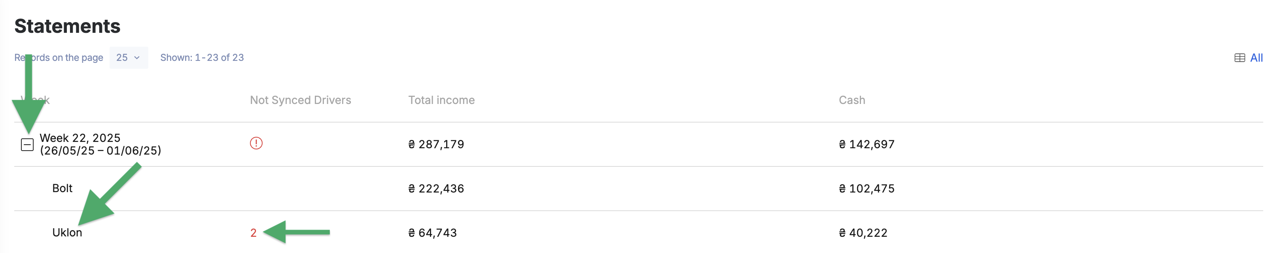Click the Statements page heading
The height and width of the screenshot is (253, 1283).
(x=67, y=26)
